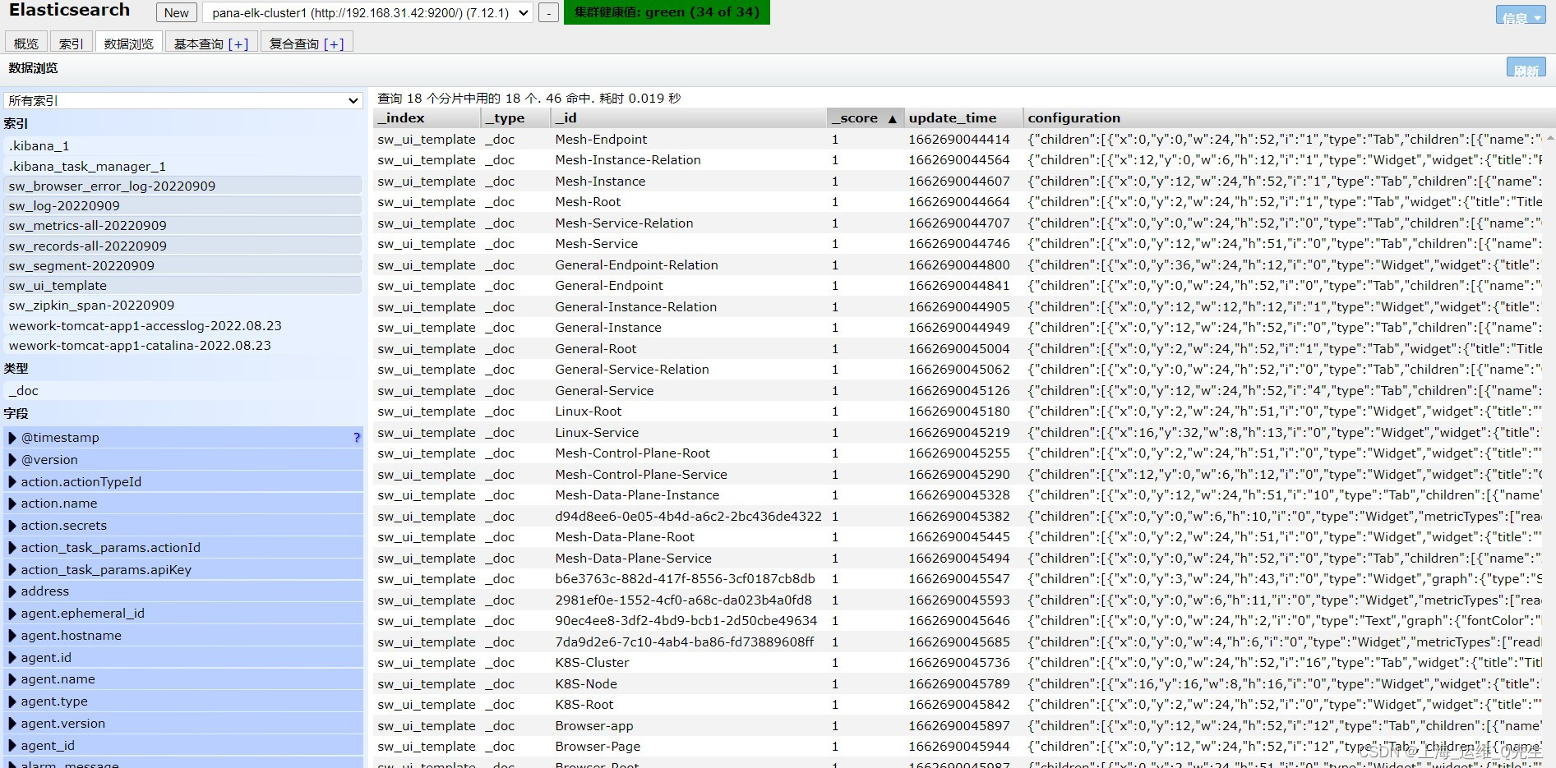Switch to the 索引 tab

click(x=71, y=43)
